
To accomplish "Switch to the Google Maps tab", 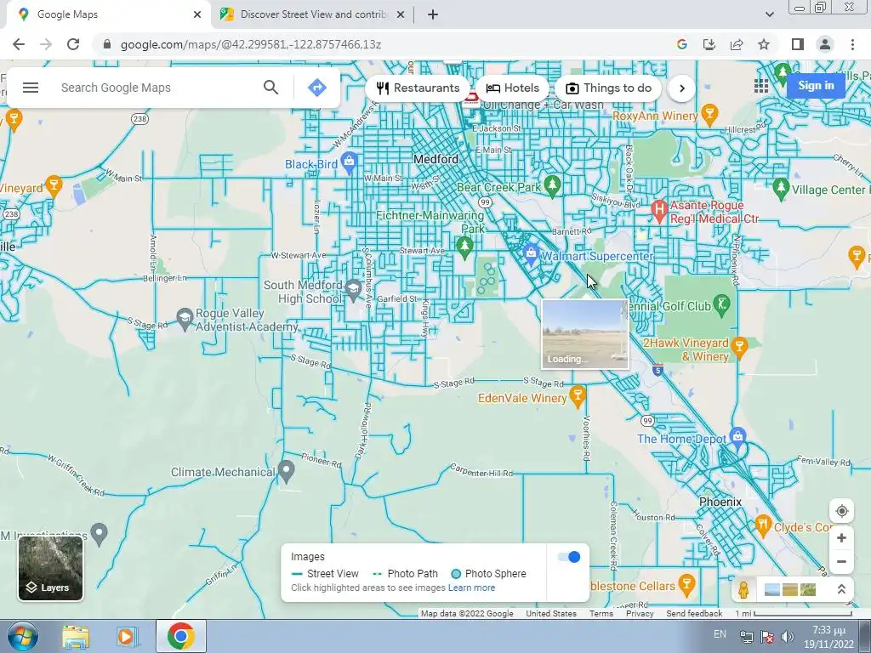I will [105, 14].
